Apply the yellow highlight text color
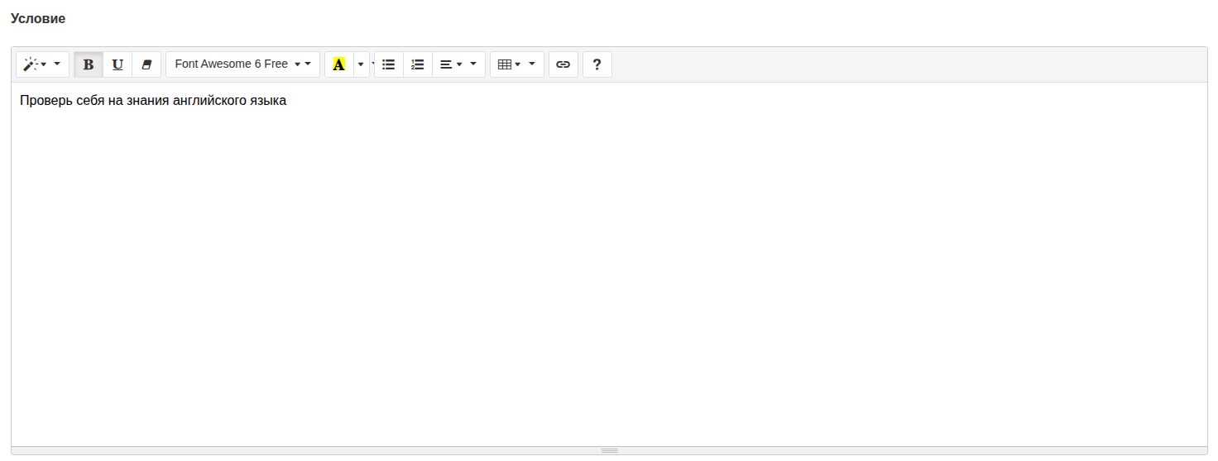 338,64
